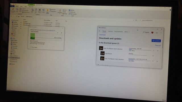
Task: Click Select all in the ribbon
Action: [x=72, y=10]
